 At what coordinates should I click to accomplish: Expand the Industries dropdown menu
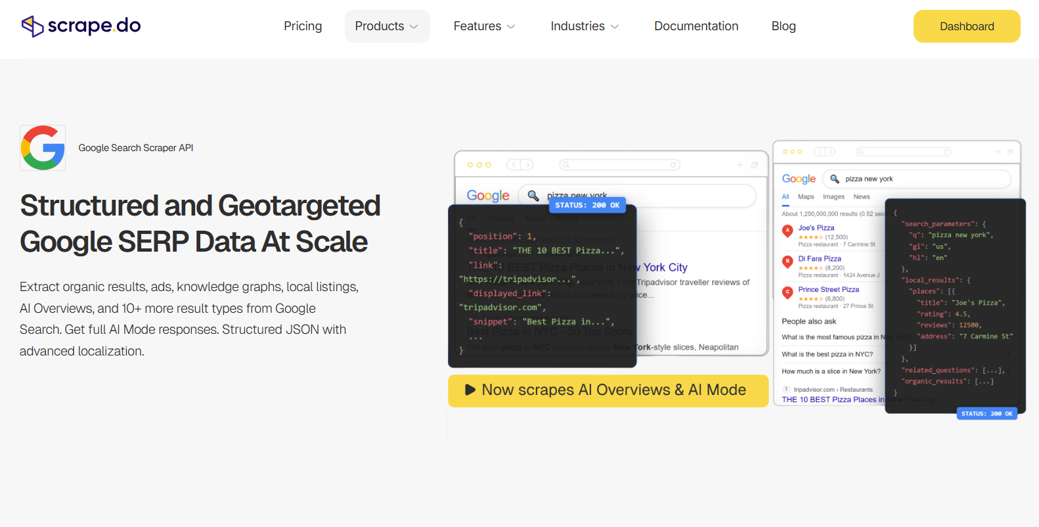[x=585, y=26]
